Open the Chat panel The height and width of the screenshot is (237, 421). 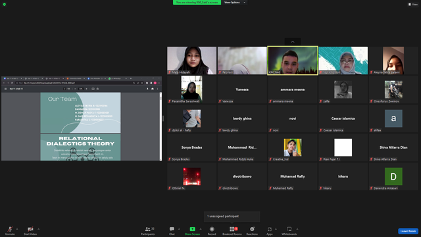coord(172,230)
